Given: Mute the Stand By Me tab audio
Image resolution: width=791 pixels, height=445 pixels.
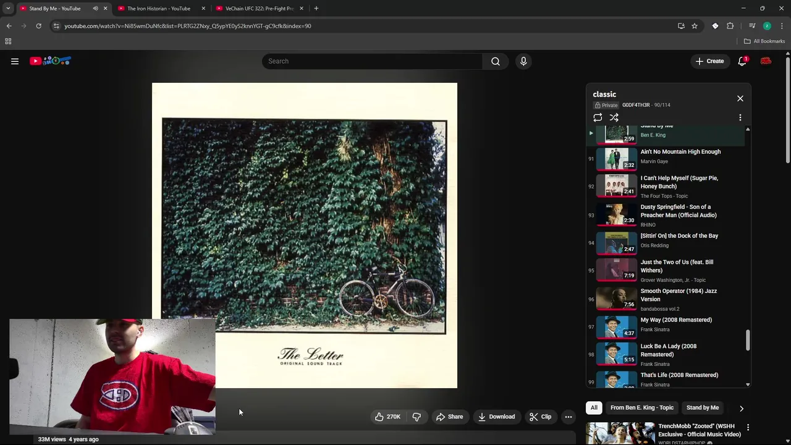Looking at the screenshot, I should point(95,9).
